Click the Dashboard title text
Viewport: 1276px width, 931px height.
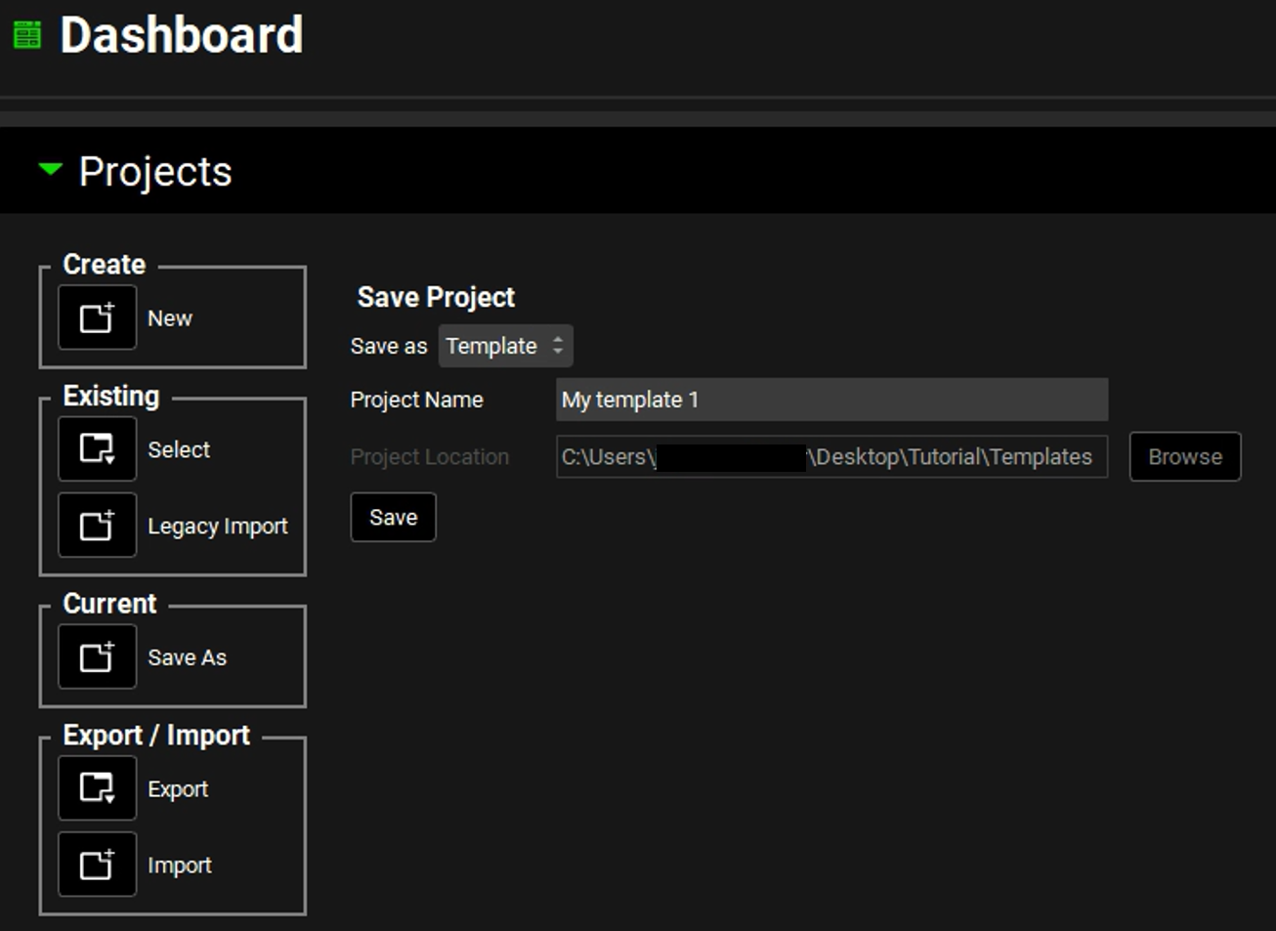click(x=182, y=35)
